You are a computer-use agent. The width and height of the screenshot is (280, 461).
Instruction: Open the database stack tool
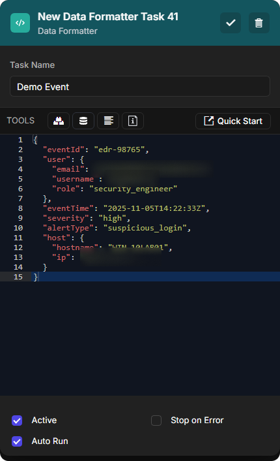coord(83,121)
